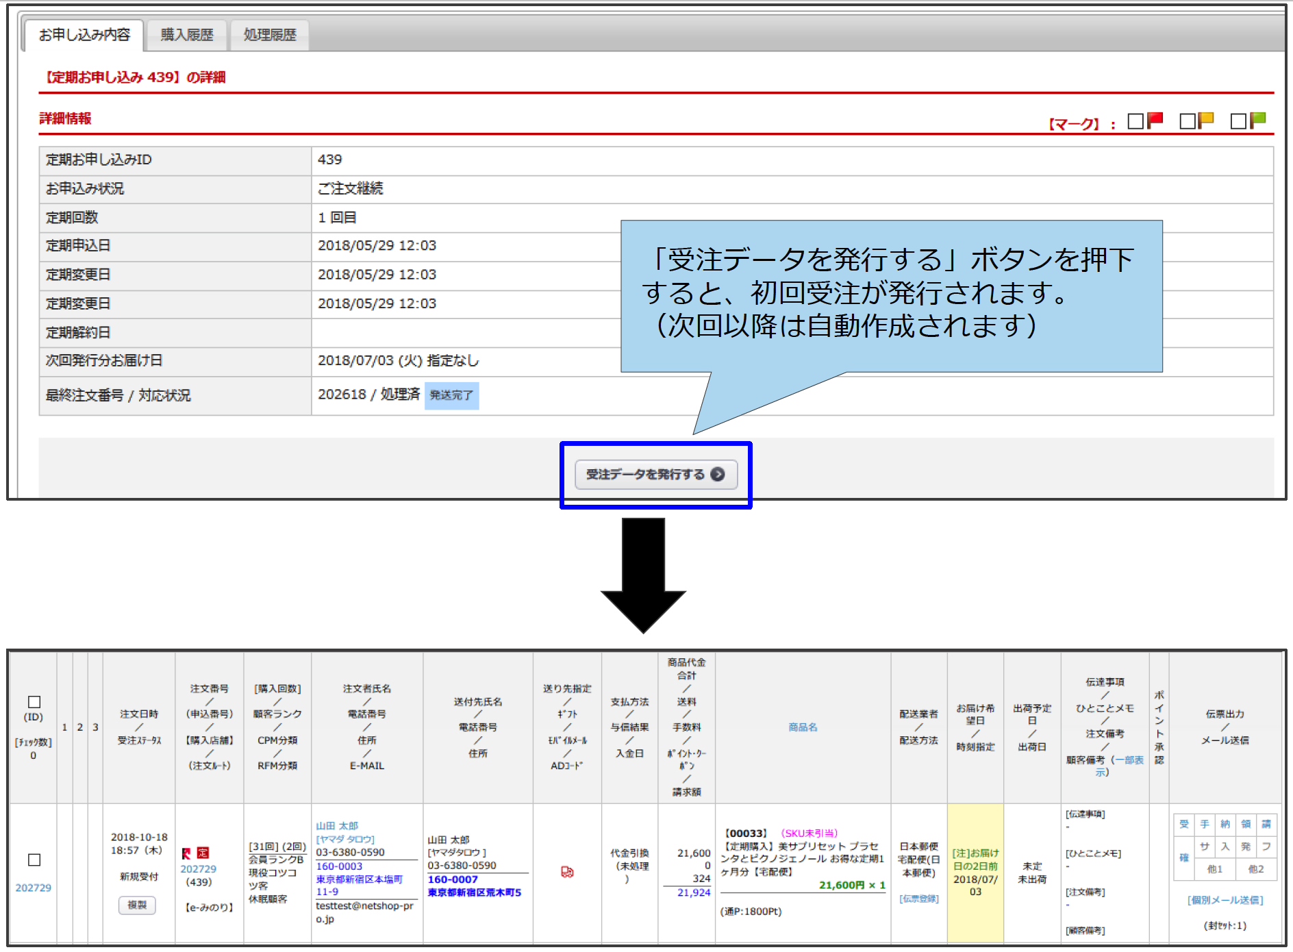
Task: Click the 受 slip output icon
Action: pyautogui.click(x=1184, y=825)
